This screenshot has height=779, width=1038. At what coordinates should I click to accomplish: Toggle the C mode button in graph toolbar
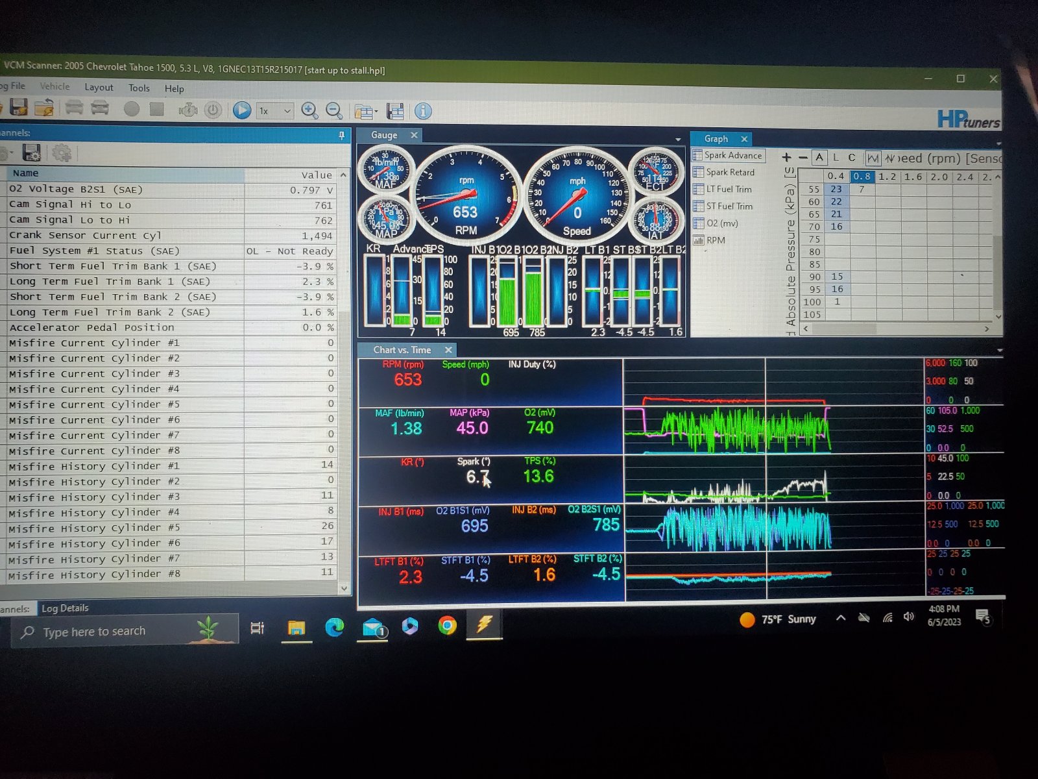(852, 157)
